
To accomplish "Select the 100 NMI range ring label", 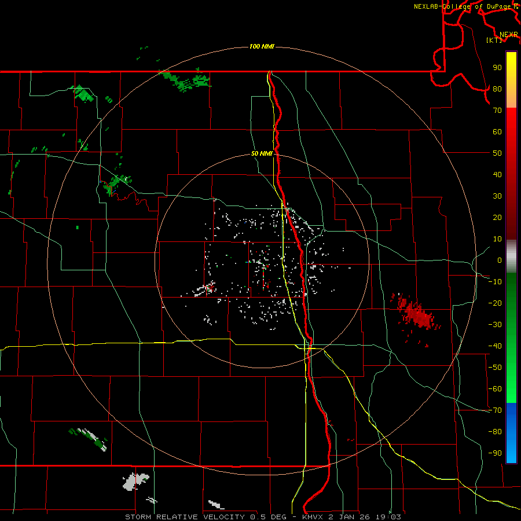I will tap(262, 46).
